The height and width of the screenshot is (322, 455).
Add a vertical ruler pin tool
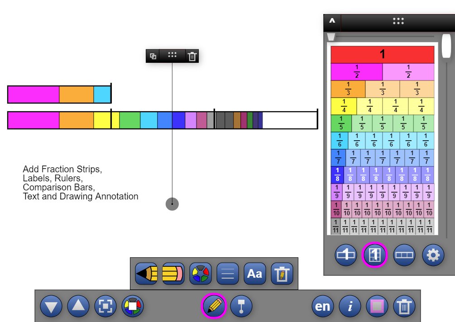click(x=241, y=306)
